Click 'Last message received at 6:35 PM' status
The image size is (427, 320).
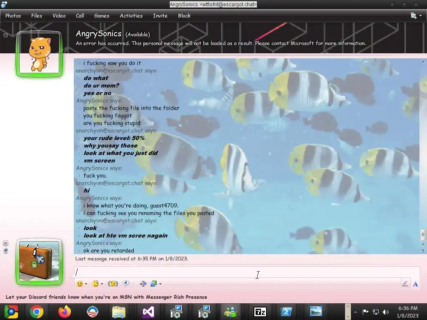coord(131,258)
